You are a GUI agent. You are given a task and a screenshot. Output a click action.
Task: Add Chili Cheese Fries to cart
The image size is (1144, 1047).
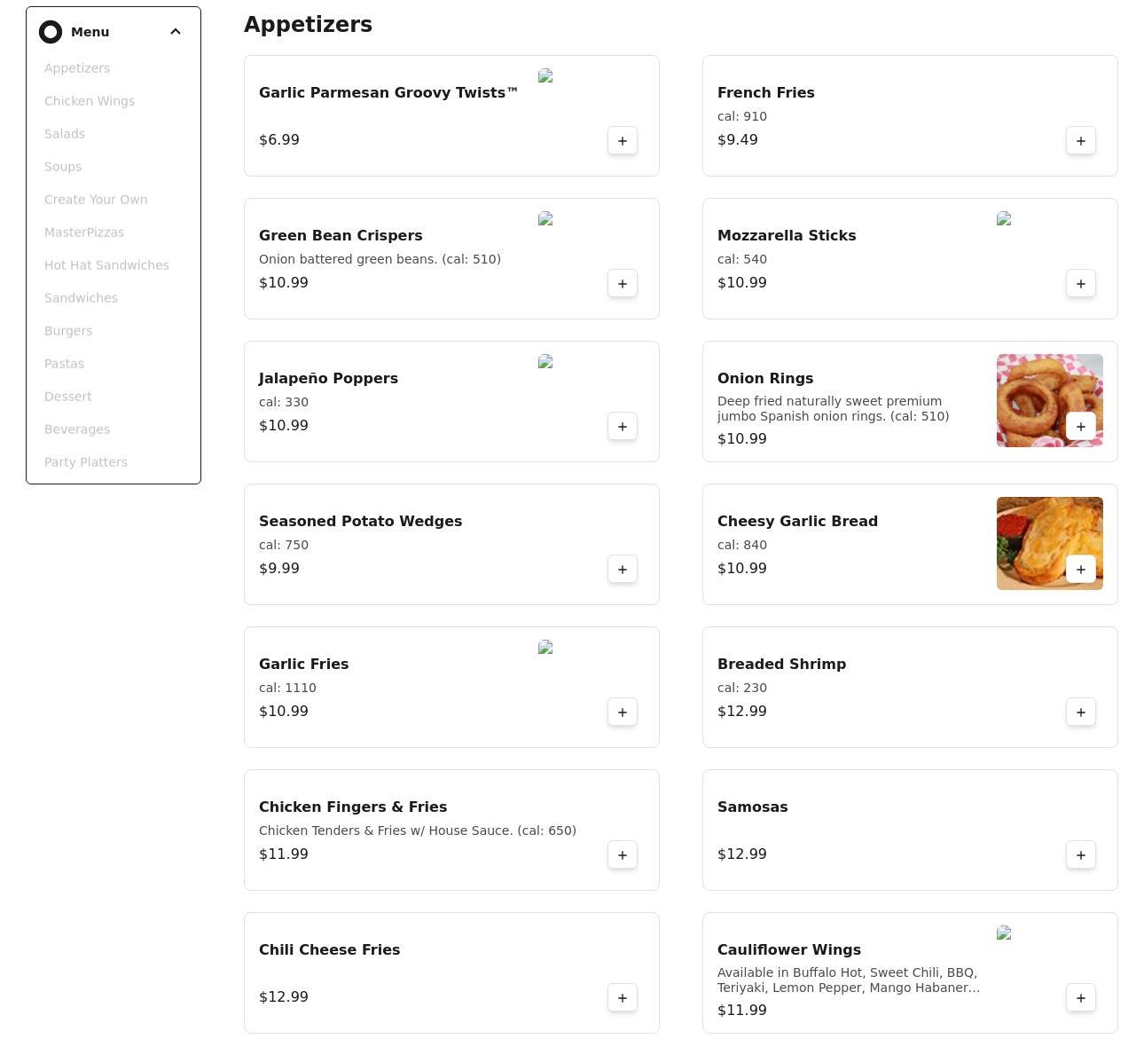tap(623, 997)
